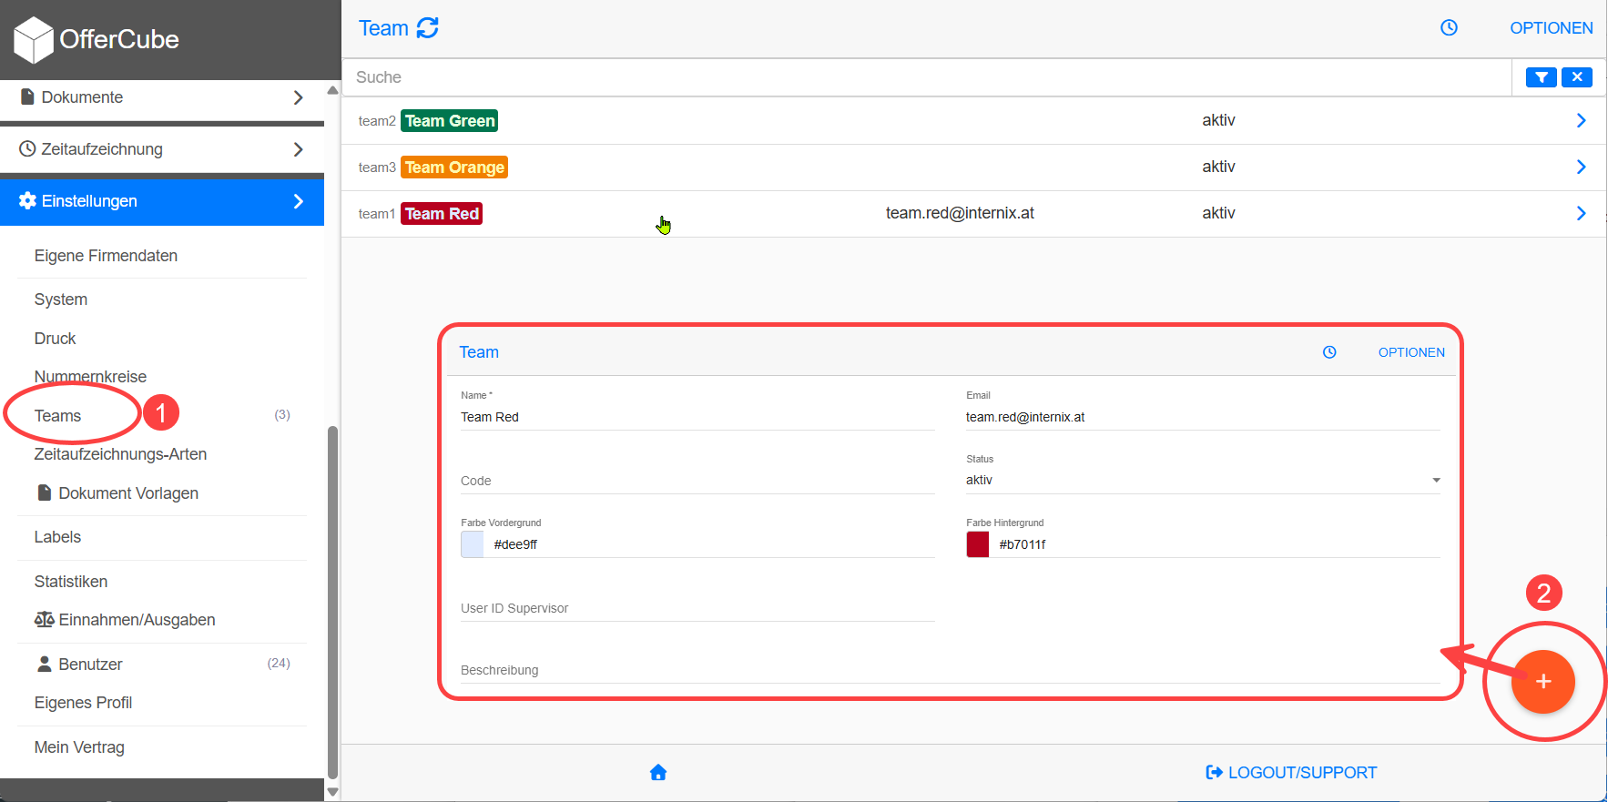Screen dimensions: 1608x802
Task: Open Teams in the settings sidebar
Action: tap(58, 416)
